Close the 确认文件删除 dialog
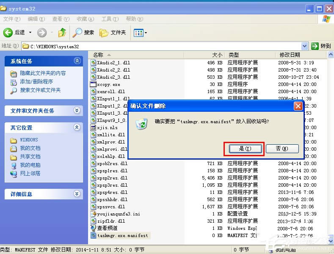The image size is (334, 254). click(x=298, y=106)
